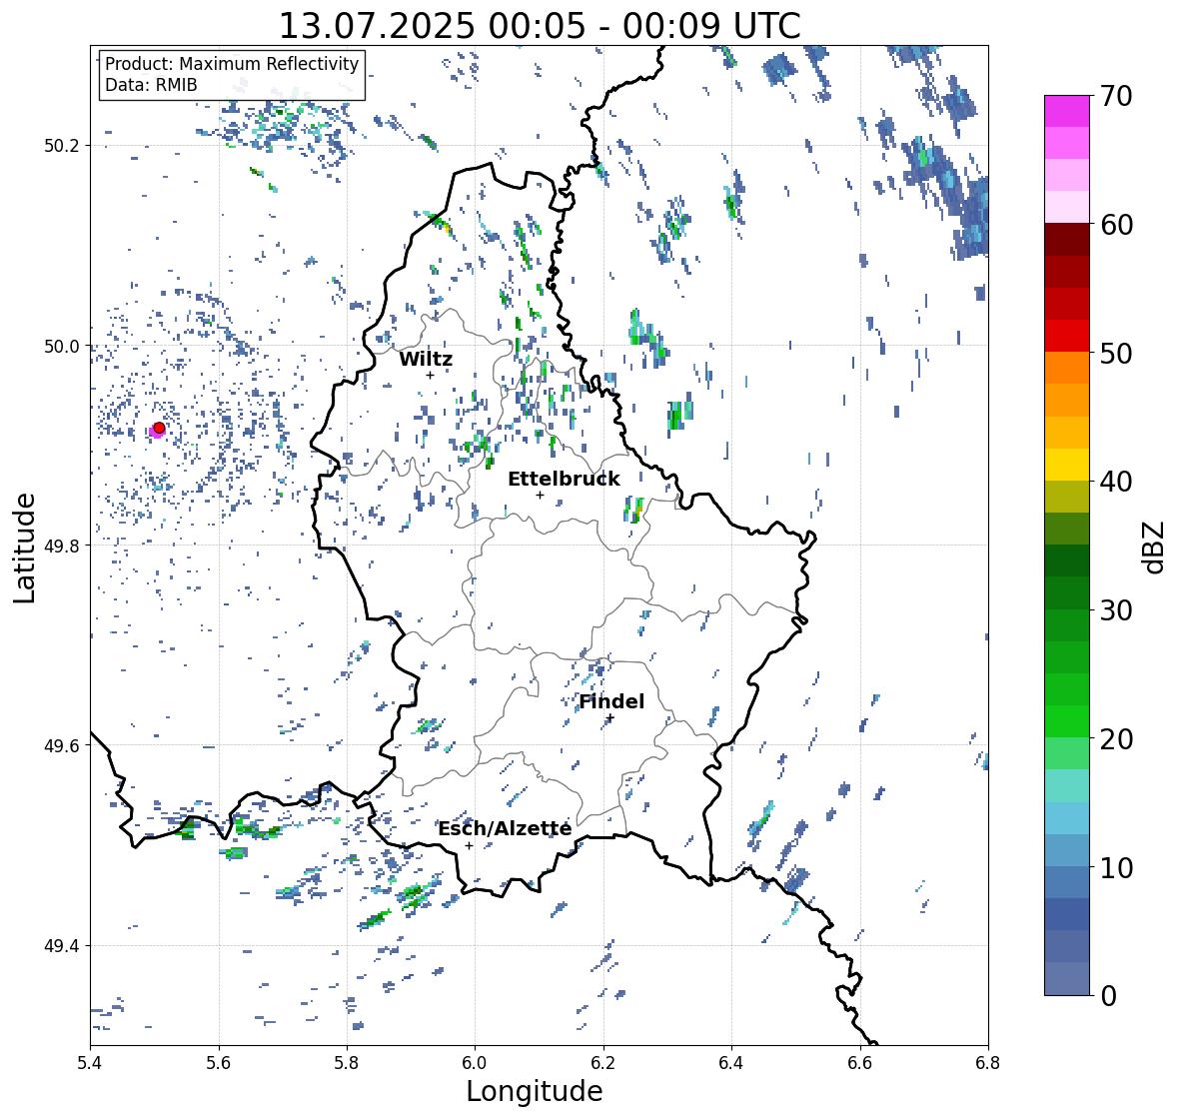Click the latitude tick label 49.4
The width and height of the screenshot is (1178, 1116).
(62, 945)
